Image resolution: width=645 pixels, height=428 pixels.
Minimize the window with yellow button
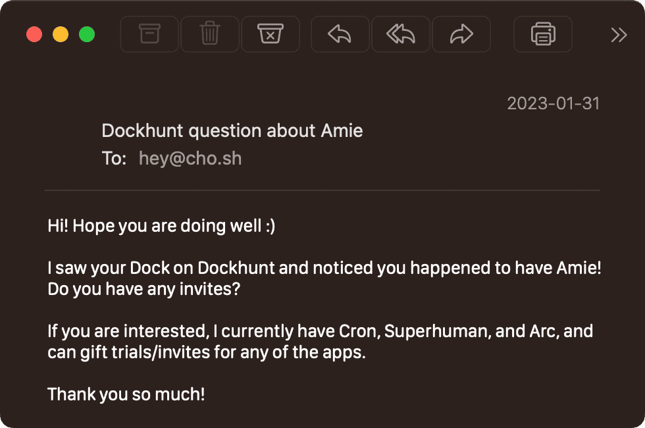click(x=61, y=34)
